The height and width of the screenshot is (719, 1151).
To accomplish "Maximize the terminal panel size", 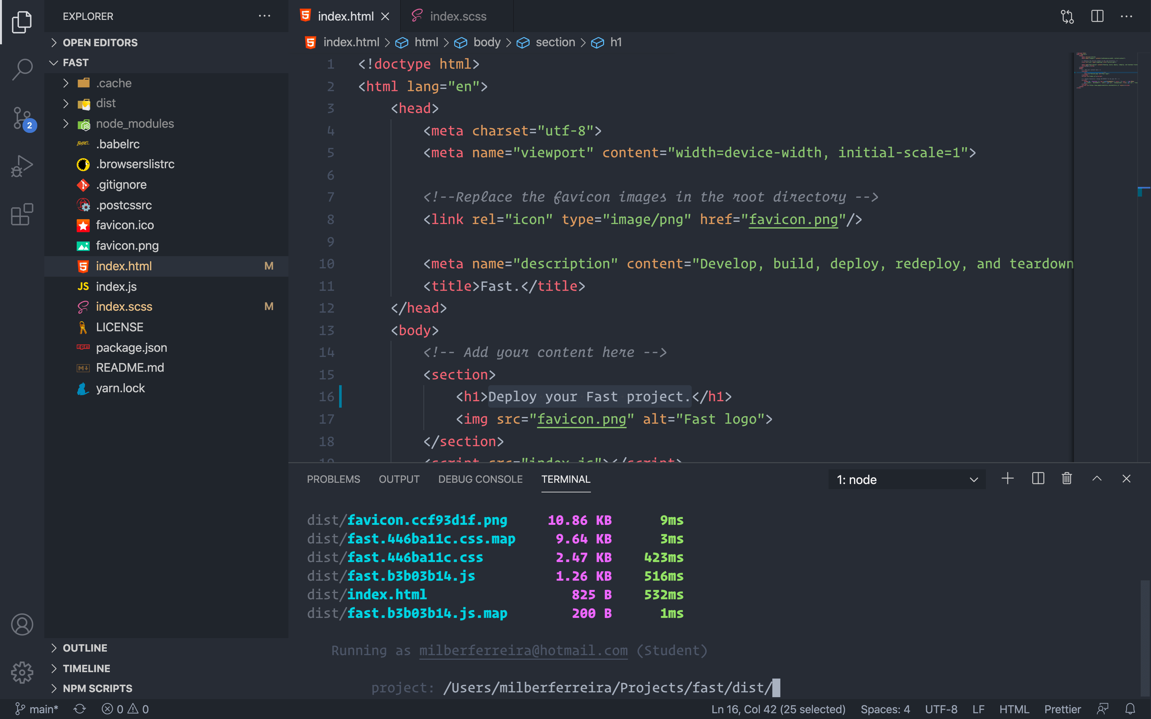I will point(1097,479).
